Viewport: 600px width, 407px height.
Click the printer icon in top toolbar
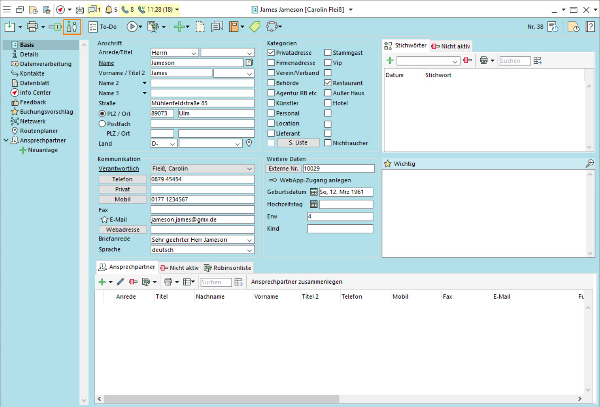(32, 27)
